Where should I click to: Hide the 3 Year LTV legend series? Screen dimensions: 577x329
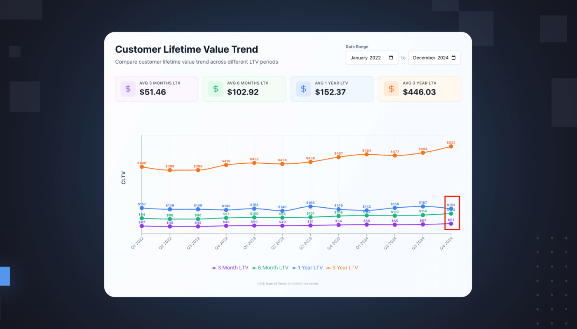tap(342, 268)
